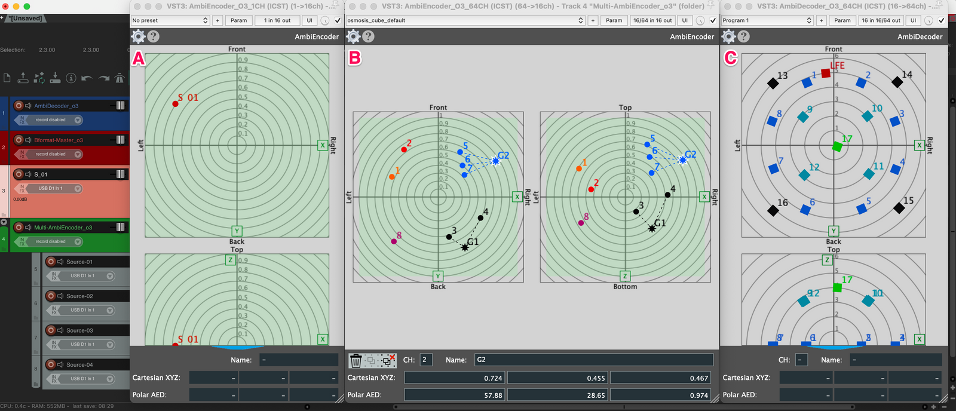The width and height of the screenshot is (956, 411).
Task: Open the 'No preset' dropdown in window A
Action: coord(170,20)
